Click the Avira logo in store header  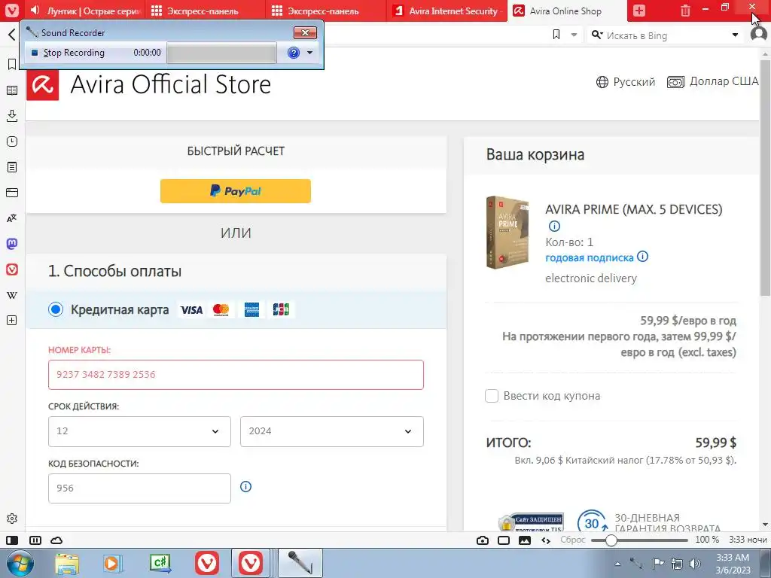pos(43,84)
